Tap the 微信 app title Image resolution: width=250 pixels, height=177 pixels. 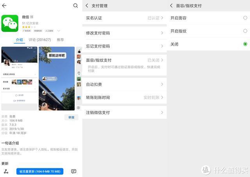click(25, 17)
